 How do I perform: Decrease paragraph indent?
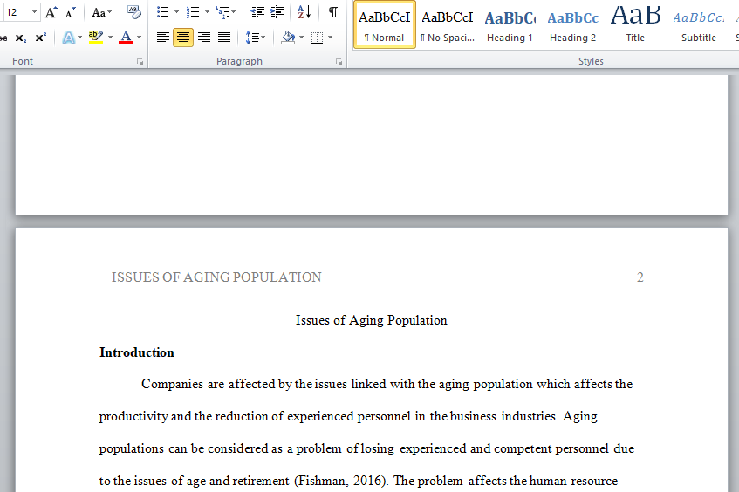click(257, 12)
